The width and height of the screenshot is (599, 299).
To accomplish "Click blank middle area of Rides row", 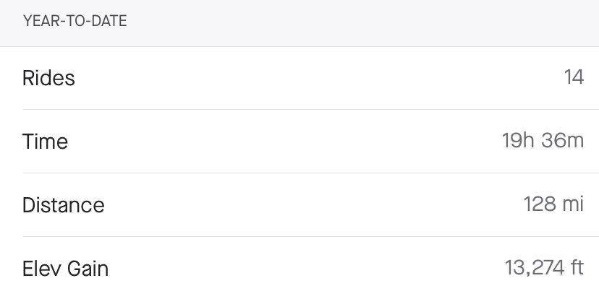I will [x=319, y=78].
